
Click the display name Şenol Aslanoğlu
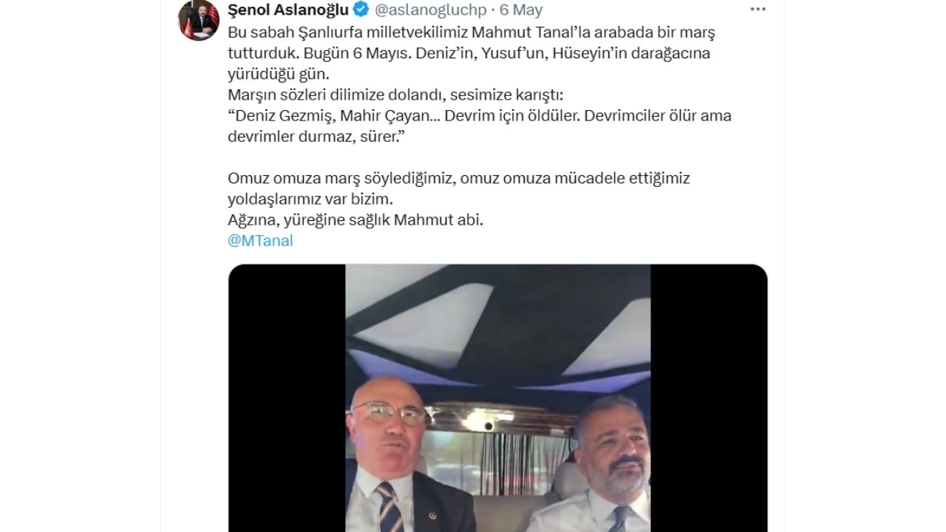pos(288,10)
